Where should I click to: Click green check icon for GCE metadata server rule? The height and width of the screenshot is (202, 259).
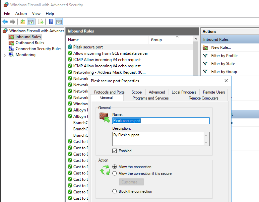point(70,53)
